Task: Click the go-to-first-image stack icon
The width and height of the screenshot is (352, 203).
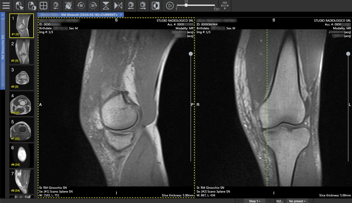Action: pyautogui.click(x=56, y=6)
